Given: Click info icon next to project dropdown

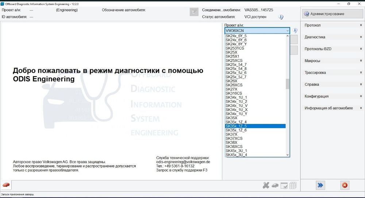Looking at the screenshot, I should (295, 31).
